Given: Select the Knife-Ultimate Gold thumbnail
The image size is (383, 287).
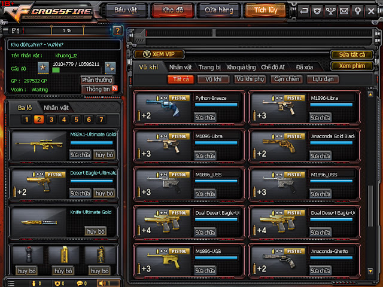Looking at the screenshot, I should (39, 222).
